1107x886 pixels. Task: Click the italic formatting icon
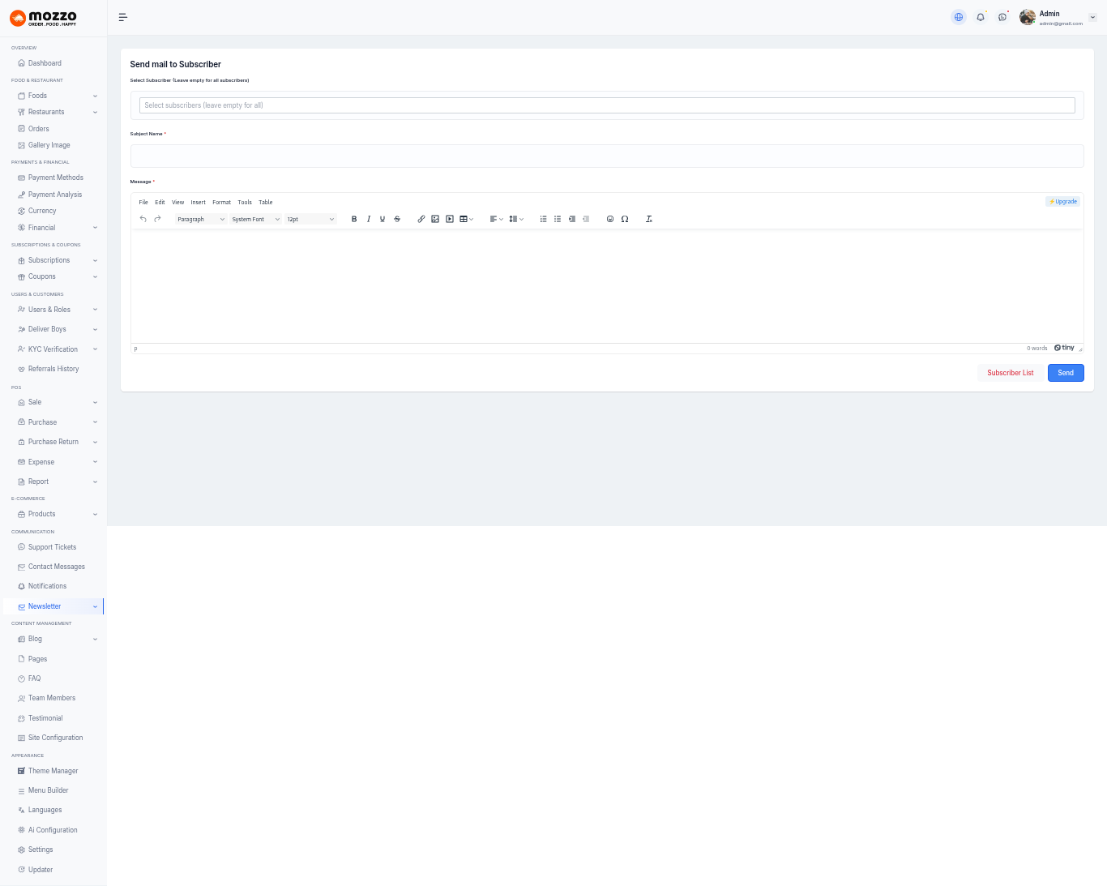coord(369,219)
